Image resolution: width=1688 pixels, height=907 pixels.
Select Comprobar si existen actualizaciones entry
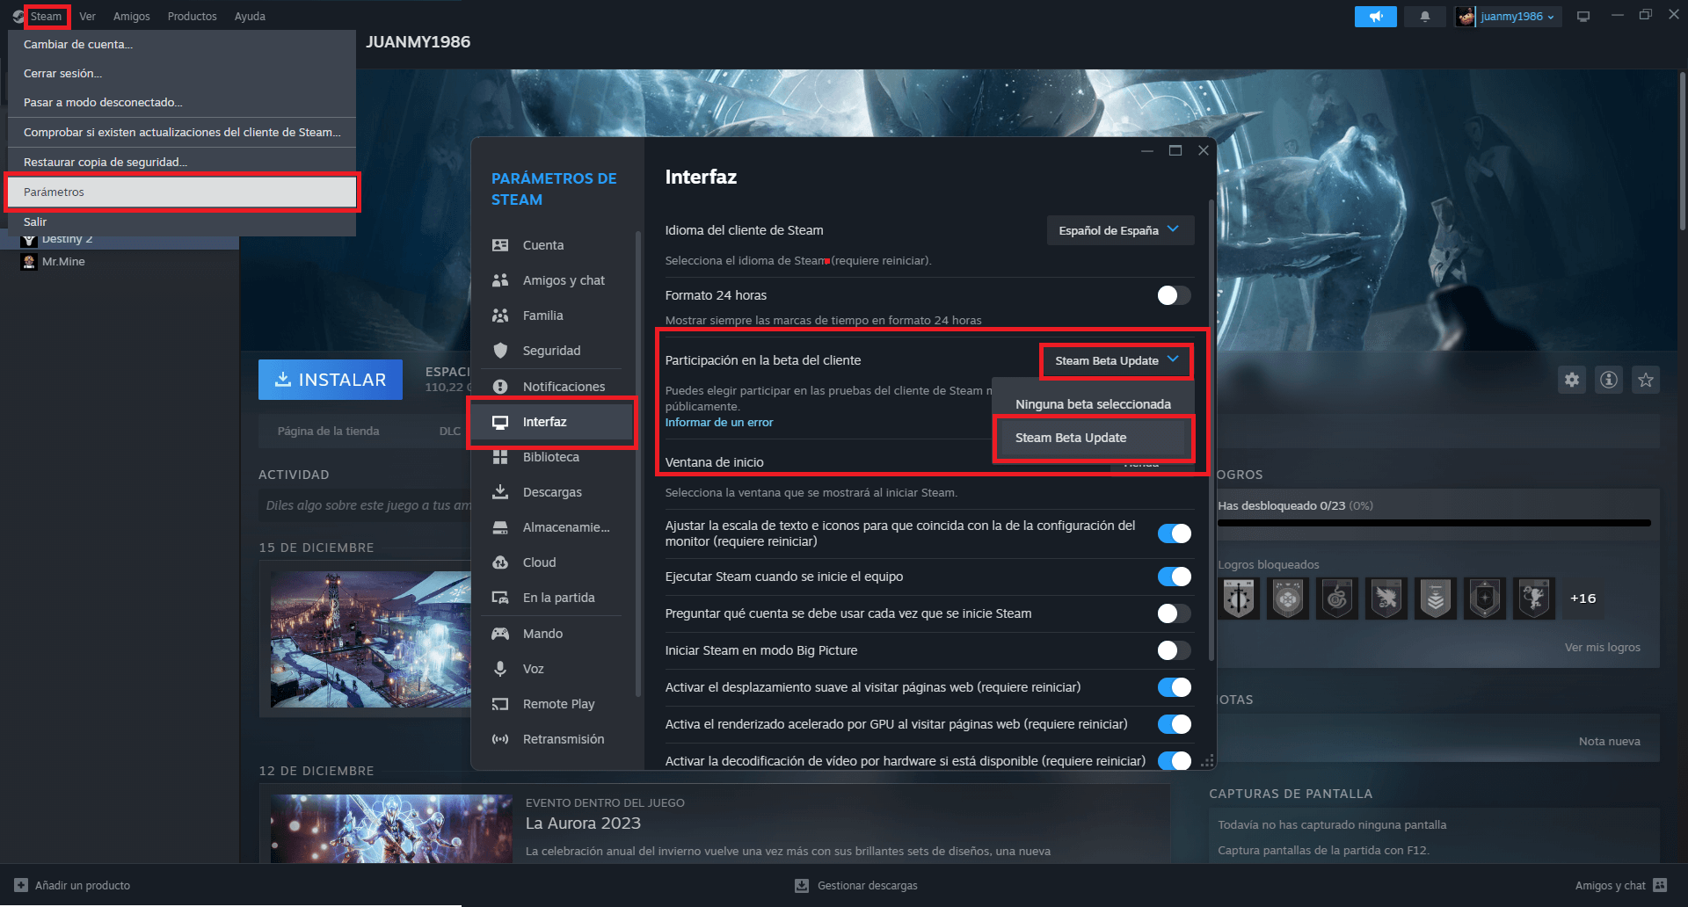tap(182, 132)
